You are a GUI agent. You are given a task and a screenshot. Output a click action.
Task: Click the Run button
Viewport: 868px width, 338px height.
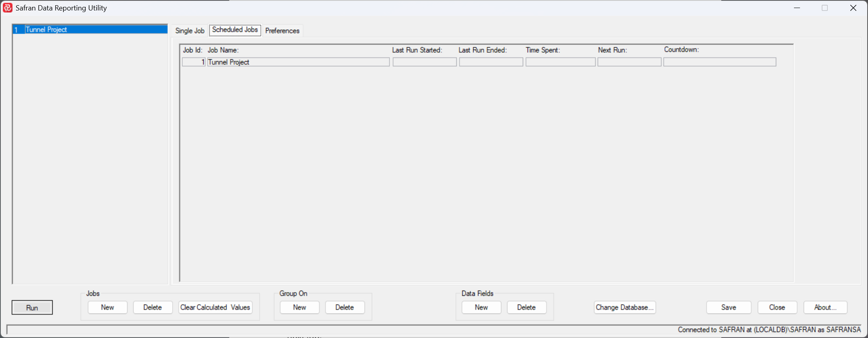coord(32,307)
